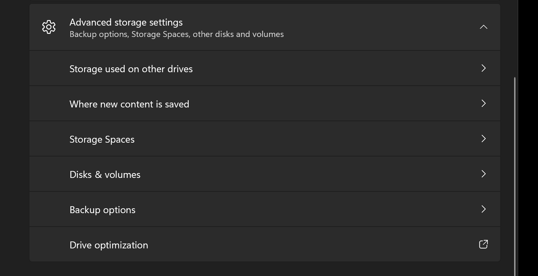
Task: Open Backup options
Action: [x=102, y=210]
